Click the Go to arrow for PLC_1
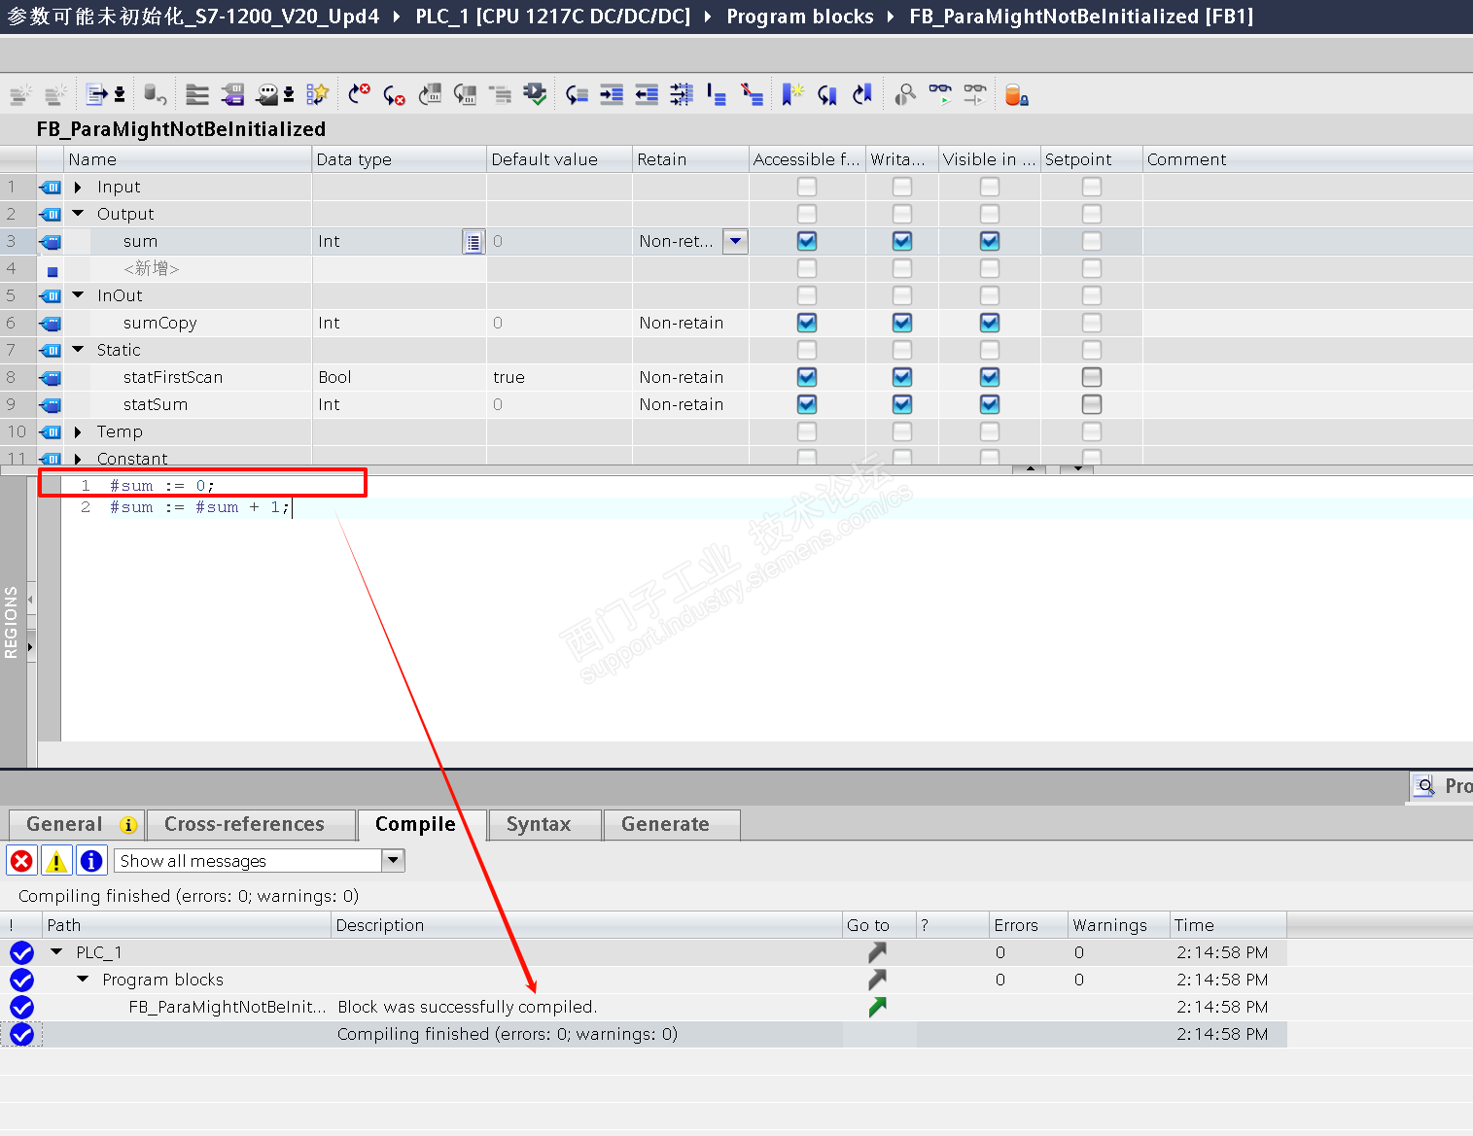 click(x=877, y=952)
